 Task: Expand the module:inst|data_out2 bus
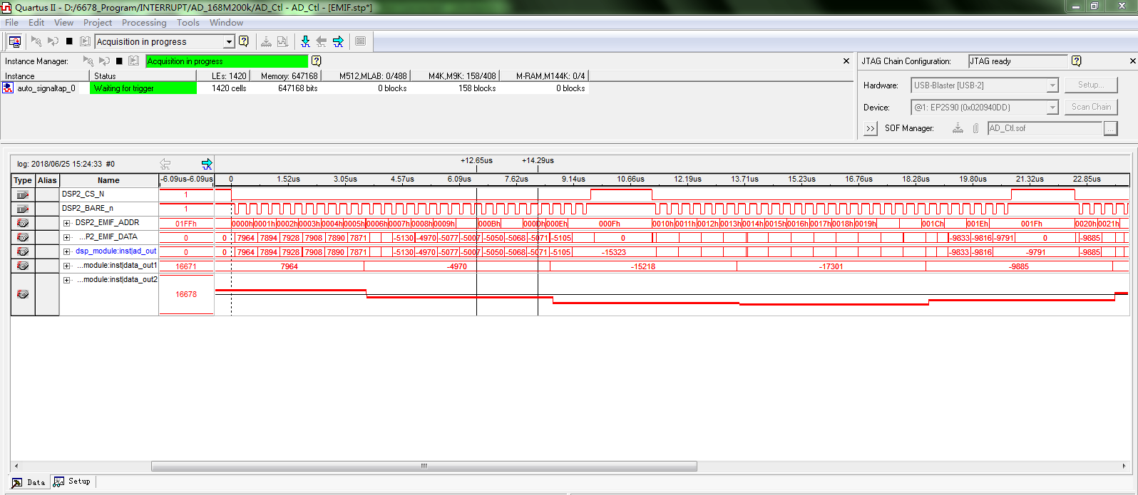click(67, 280)
